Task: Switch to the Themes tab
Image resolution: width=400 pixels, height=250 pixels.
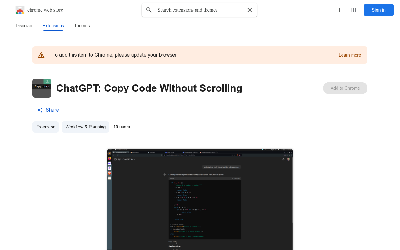Action: 82,26
